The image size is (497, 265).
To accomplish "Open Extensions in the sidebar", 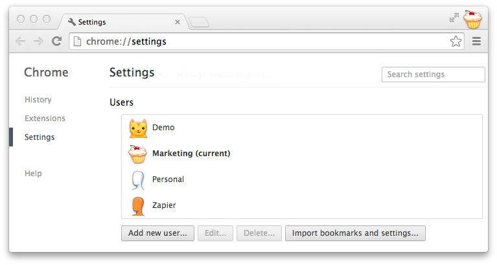I will [x=45, y=119].
